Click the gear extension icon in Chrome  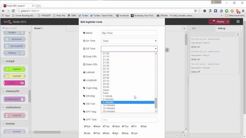204,11
